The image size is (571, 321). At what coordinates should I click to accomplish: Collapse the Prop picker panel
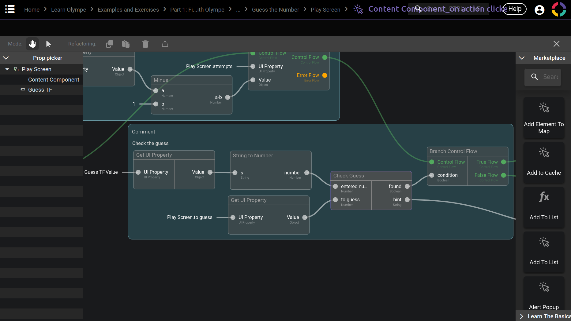click(6, 58)
